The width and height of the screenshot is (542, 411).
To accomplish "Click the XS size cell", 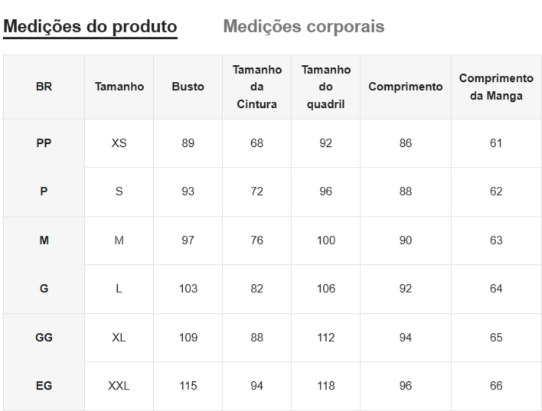I will [119, 142].
